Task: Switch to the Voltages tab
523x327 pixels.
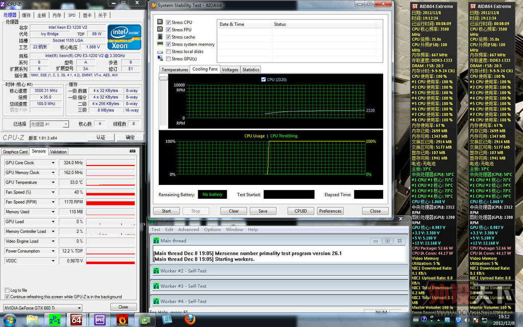Action: 230,69
